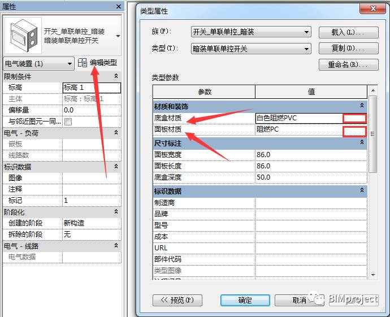Click the 品牌 value cell
The height and width of the screenshot is (317, 390).
311,214
